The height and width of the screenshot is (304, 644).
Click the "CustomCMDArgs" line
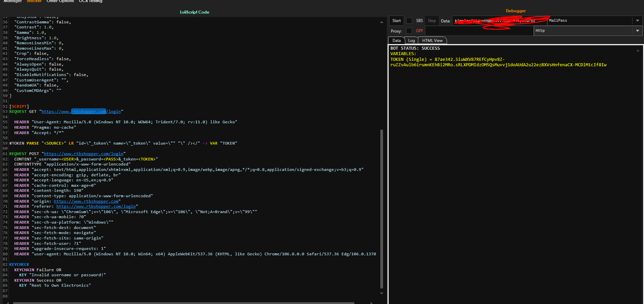tap(38, 90)
